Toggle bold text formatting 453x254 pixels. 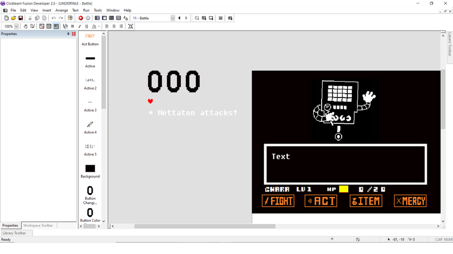(x=72, y=26)
